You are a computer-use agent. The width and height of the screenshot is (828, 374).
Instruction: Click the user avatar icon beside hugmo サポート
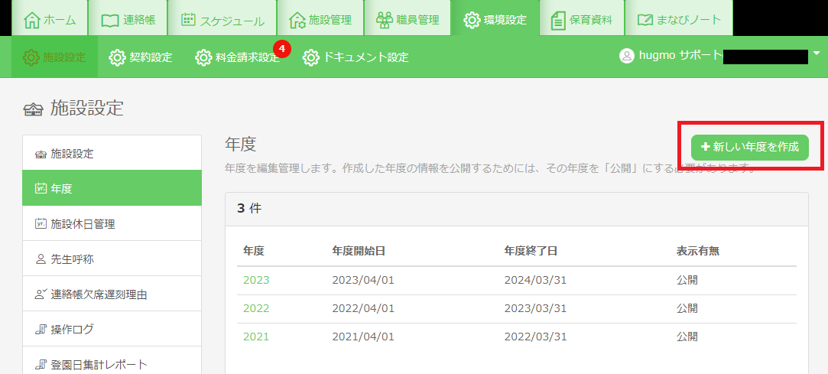tap(626, 56)
